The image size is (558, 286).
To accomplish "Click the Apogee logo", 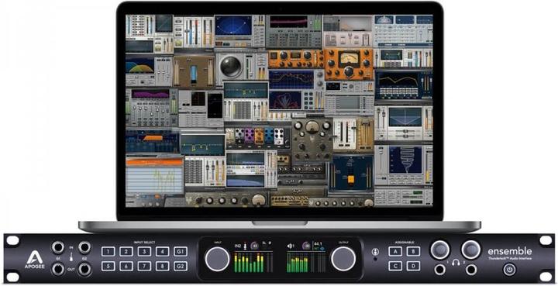I will pos(35,260).
